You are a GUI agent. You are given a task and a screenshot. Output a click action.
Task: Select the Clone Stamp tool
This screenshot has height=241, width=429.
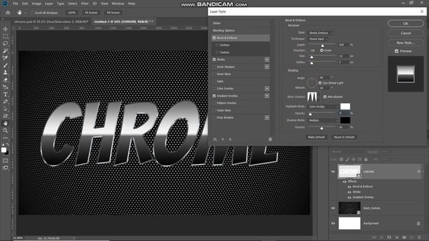point(5,73)
